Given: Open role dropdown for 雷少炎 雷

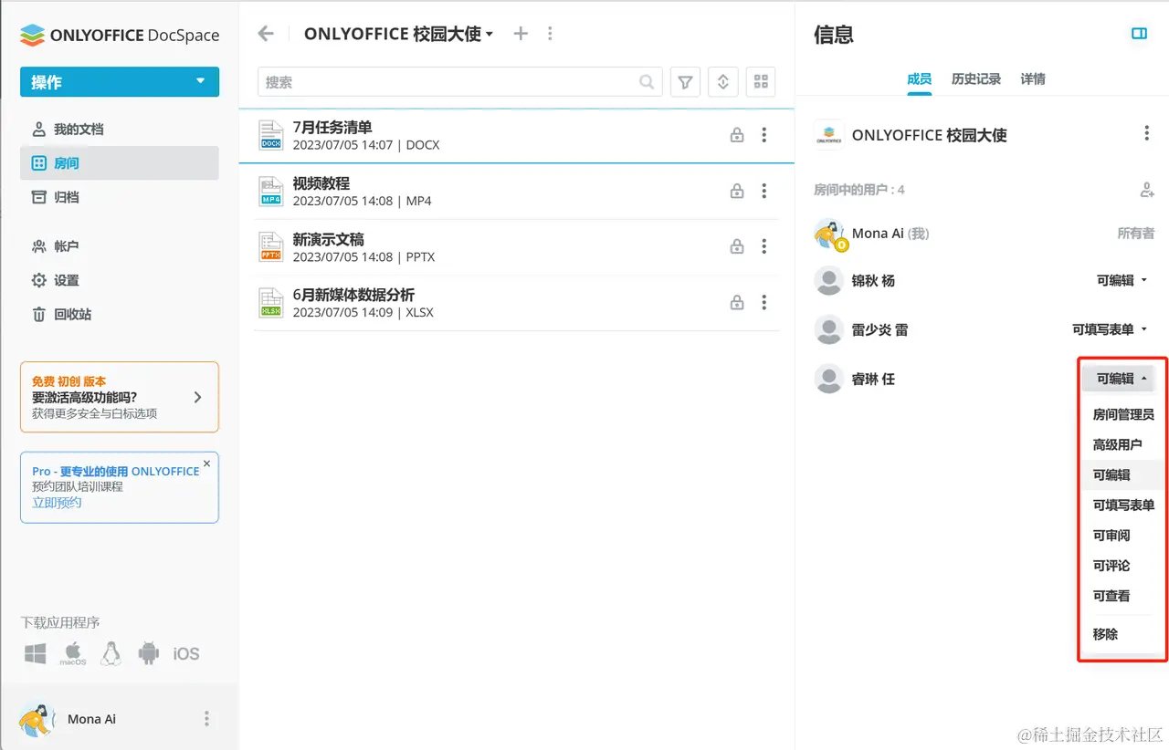Looking at the screenshot, I should tap(1110, 329).
